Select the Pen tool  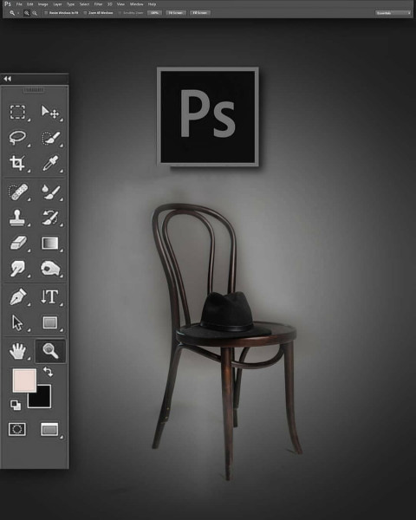pyautogui.click(x=18, y=296)
